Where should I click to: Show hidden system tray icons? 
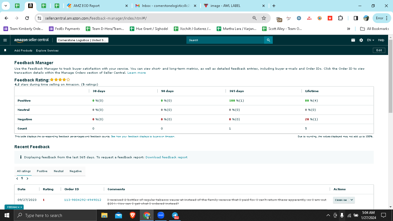(328, 215)
